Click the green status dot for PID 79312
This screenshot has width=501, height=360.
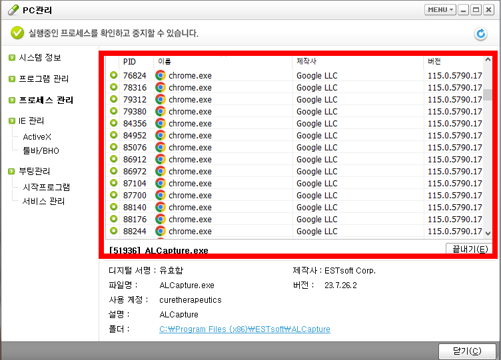pos(113,99)
